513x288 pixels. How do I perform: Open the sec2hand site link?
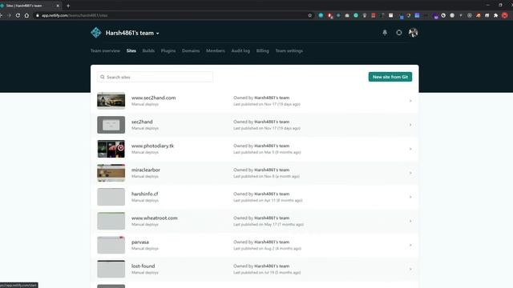142,122
